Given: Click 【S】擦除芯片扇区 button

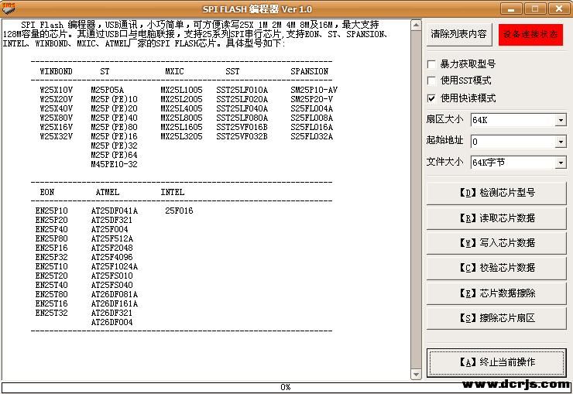Looking at the screenshot, I should coord(496,317).
